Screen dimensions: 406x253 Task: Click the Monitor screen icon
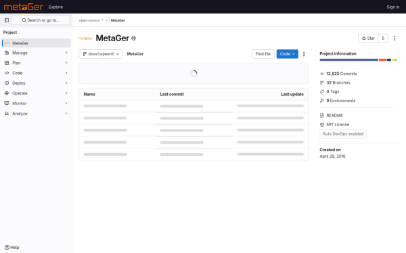pos(7,103)
